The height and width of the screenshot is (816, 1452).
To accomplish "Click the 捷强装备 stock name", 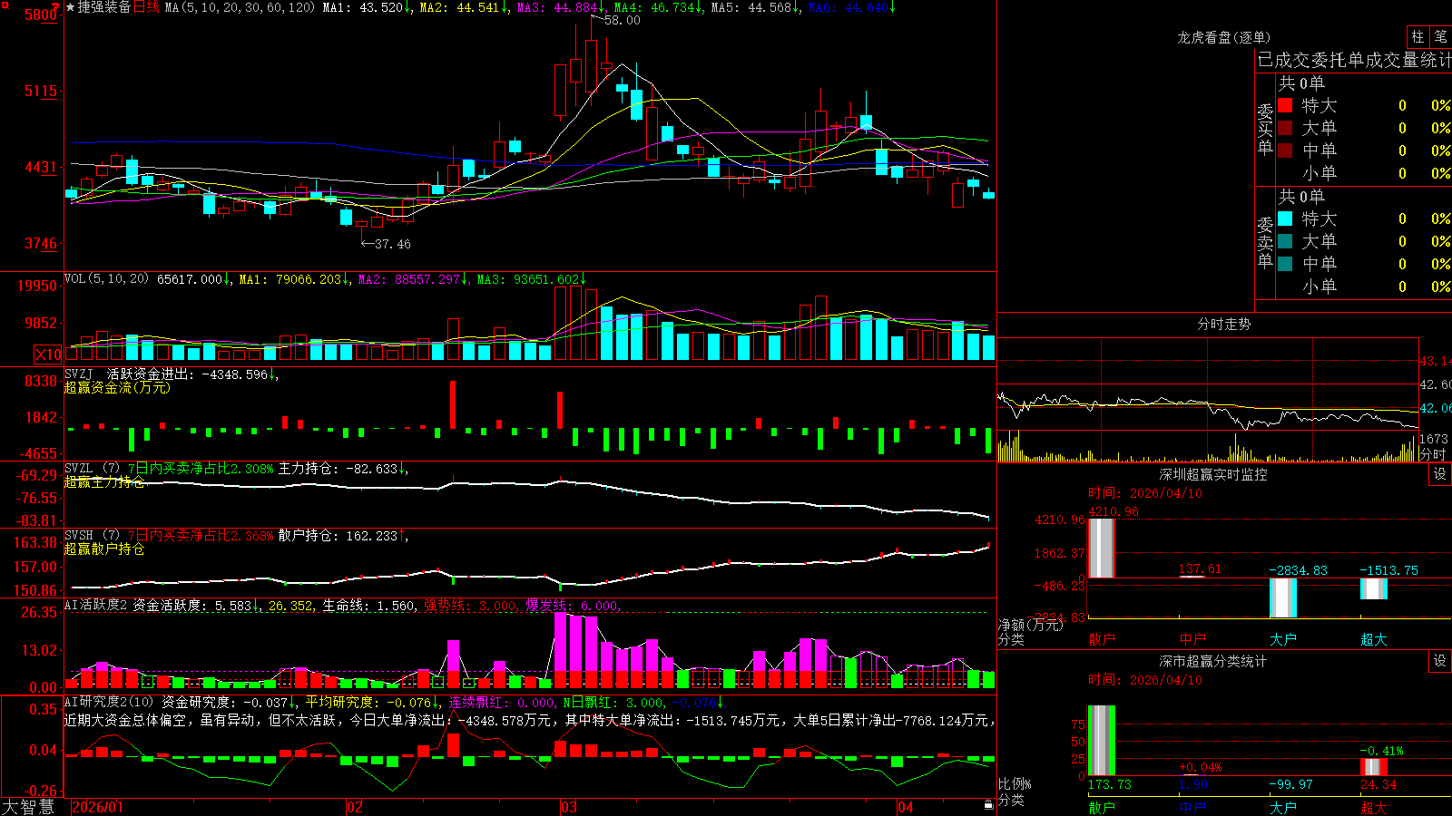I will [x=104, y=7].
